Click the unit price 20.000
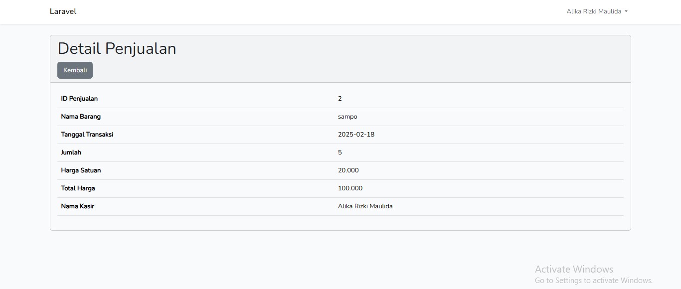This screenshot has width=681, height=289. pos(348,170)
